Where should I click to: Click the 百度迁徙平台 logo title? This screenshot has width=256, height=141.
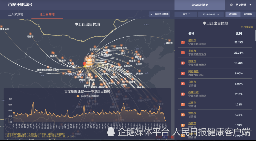coord(20,5)
